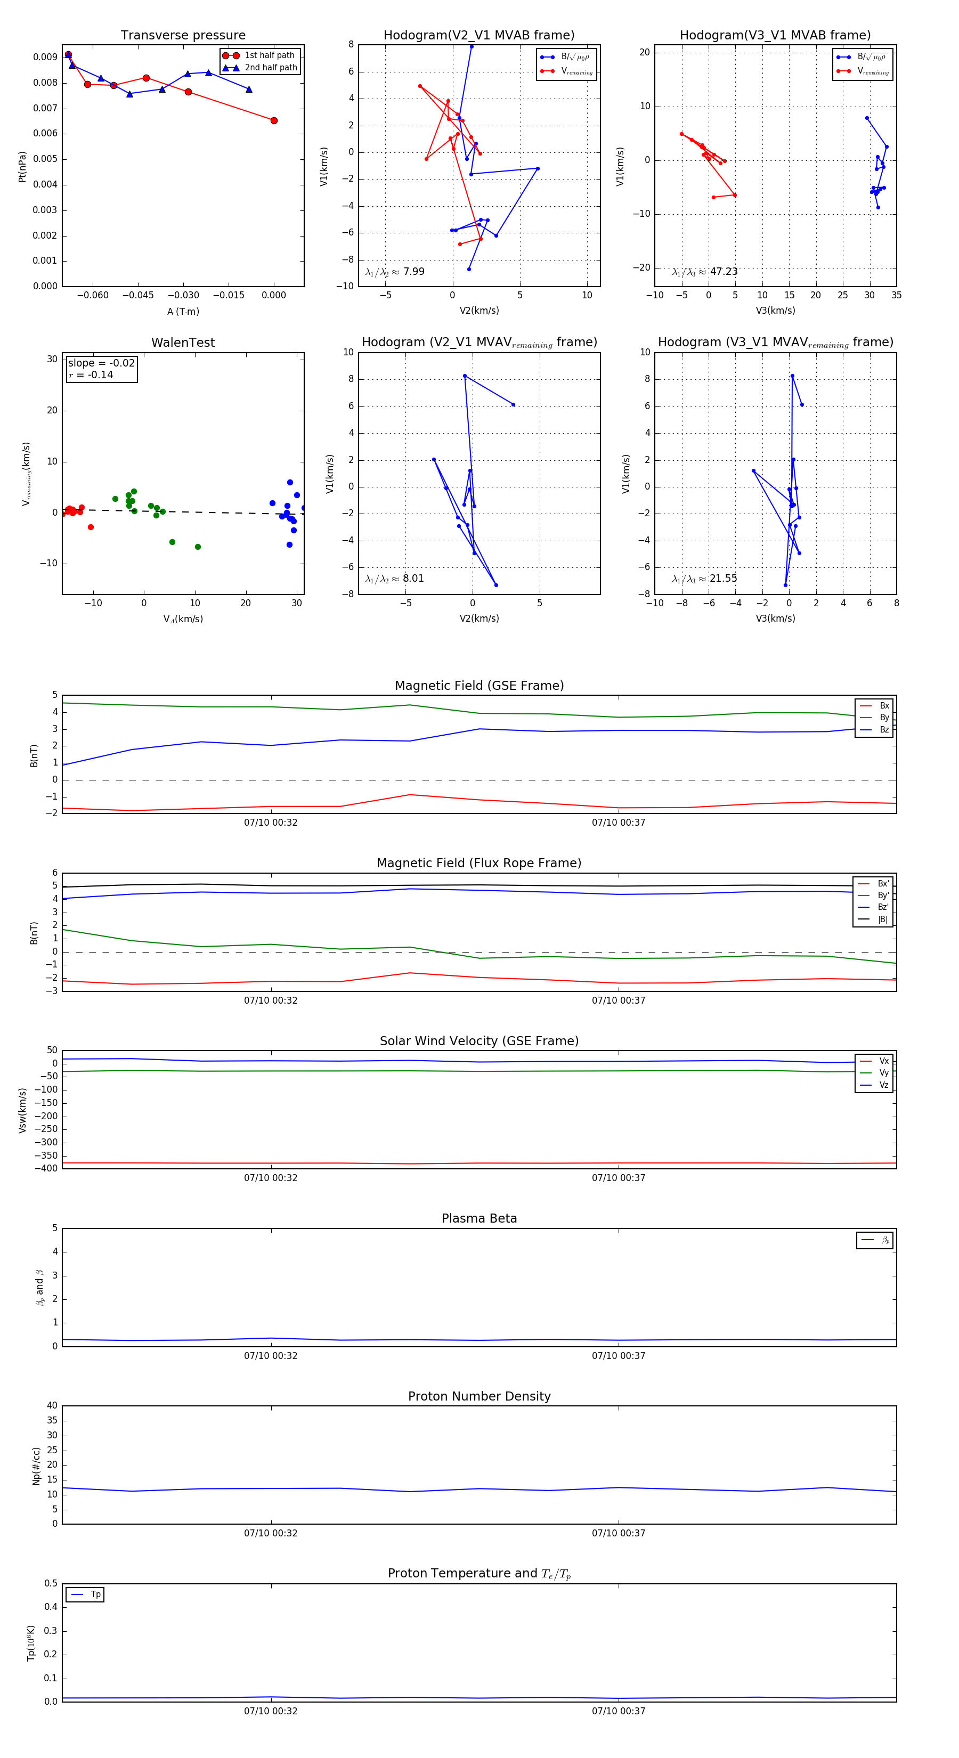The width and height of the screenshot is (959, 1758).
Task: Click the red data point at A = 0.000 in Transverse pressure
Action: click(x=274, y=121)
